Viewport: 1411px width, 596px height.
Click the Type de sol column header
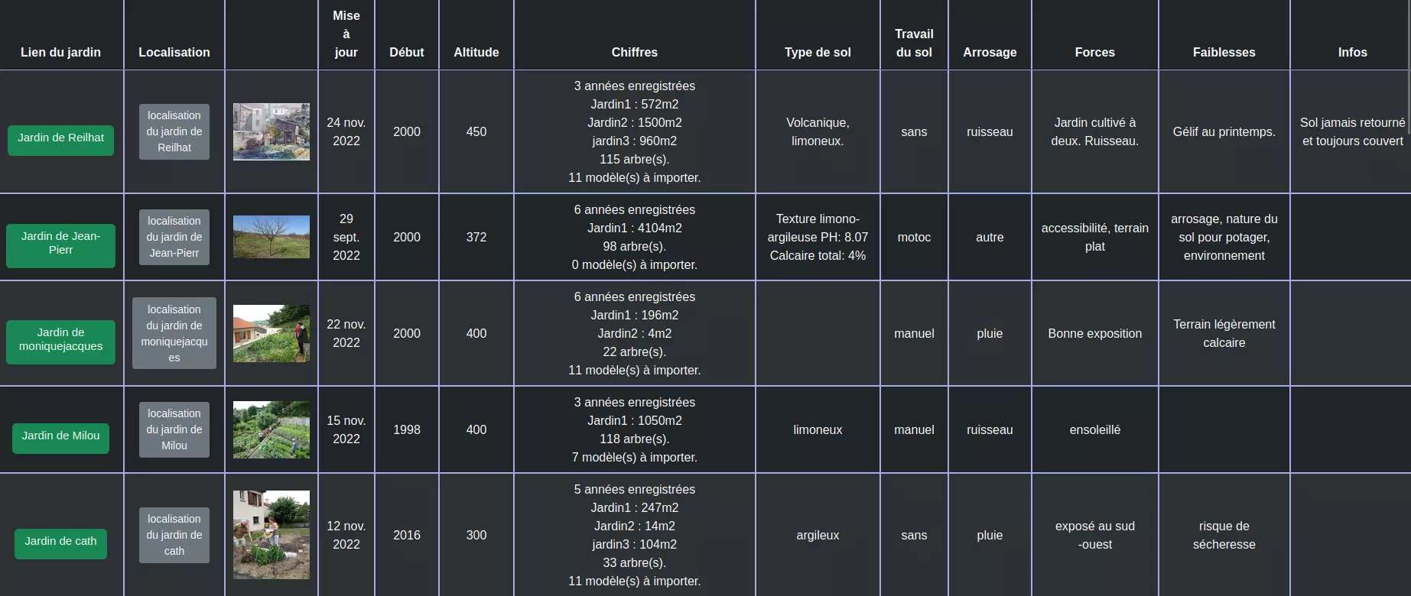tap(818, 52)
